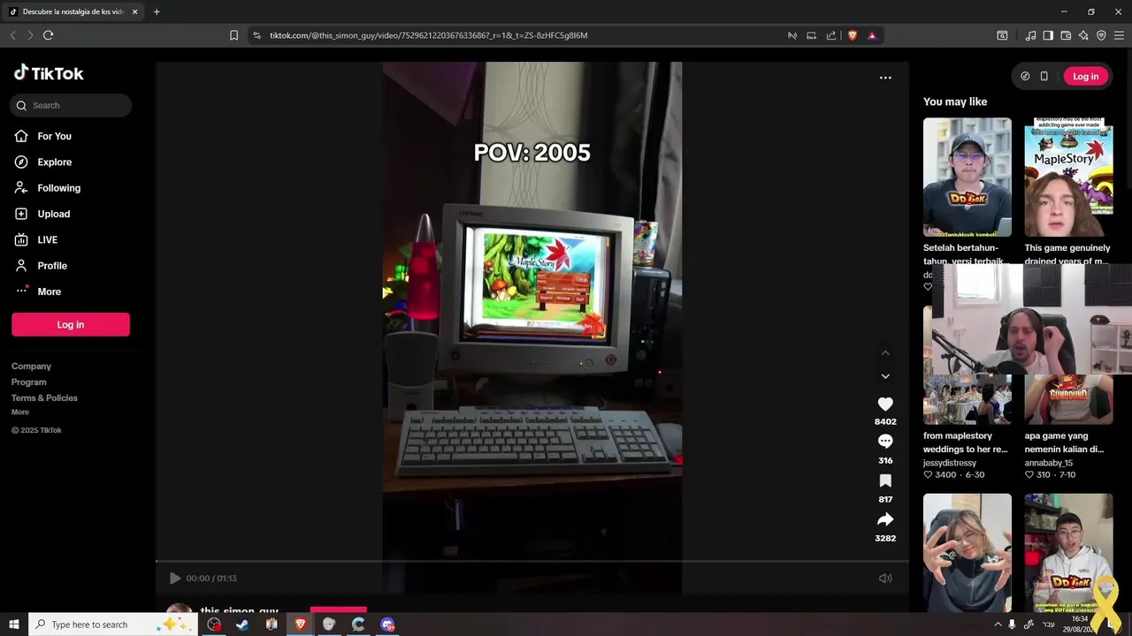Viewport: 1132px width, 636px height.
Task: Click the browser back arrow
Action: tap(12, 35)
